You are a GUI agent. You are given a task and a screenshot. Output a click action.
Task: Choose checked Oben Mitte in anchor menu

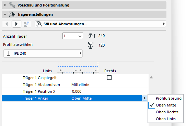tap(166, 105)
